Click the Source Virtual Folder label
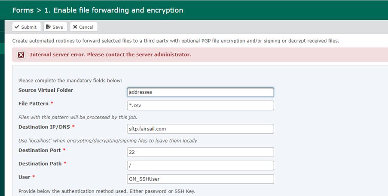 pos(46,90)
